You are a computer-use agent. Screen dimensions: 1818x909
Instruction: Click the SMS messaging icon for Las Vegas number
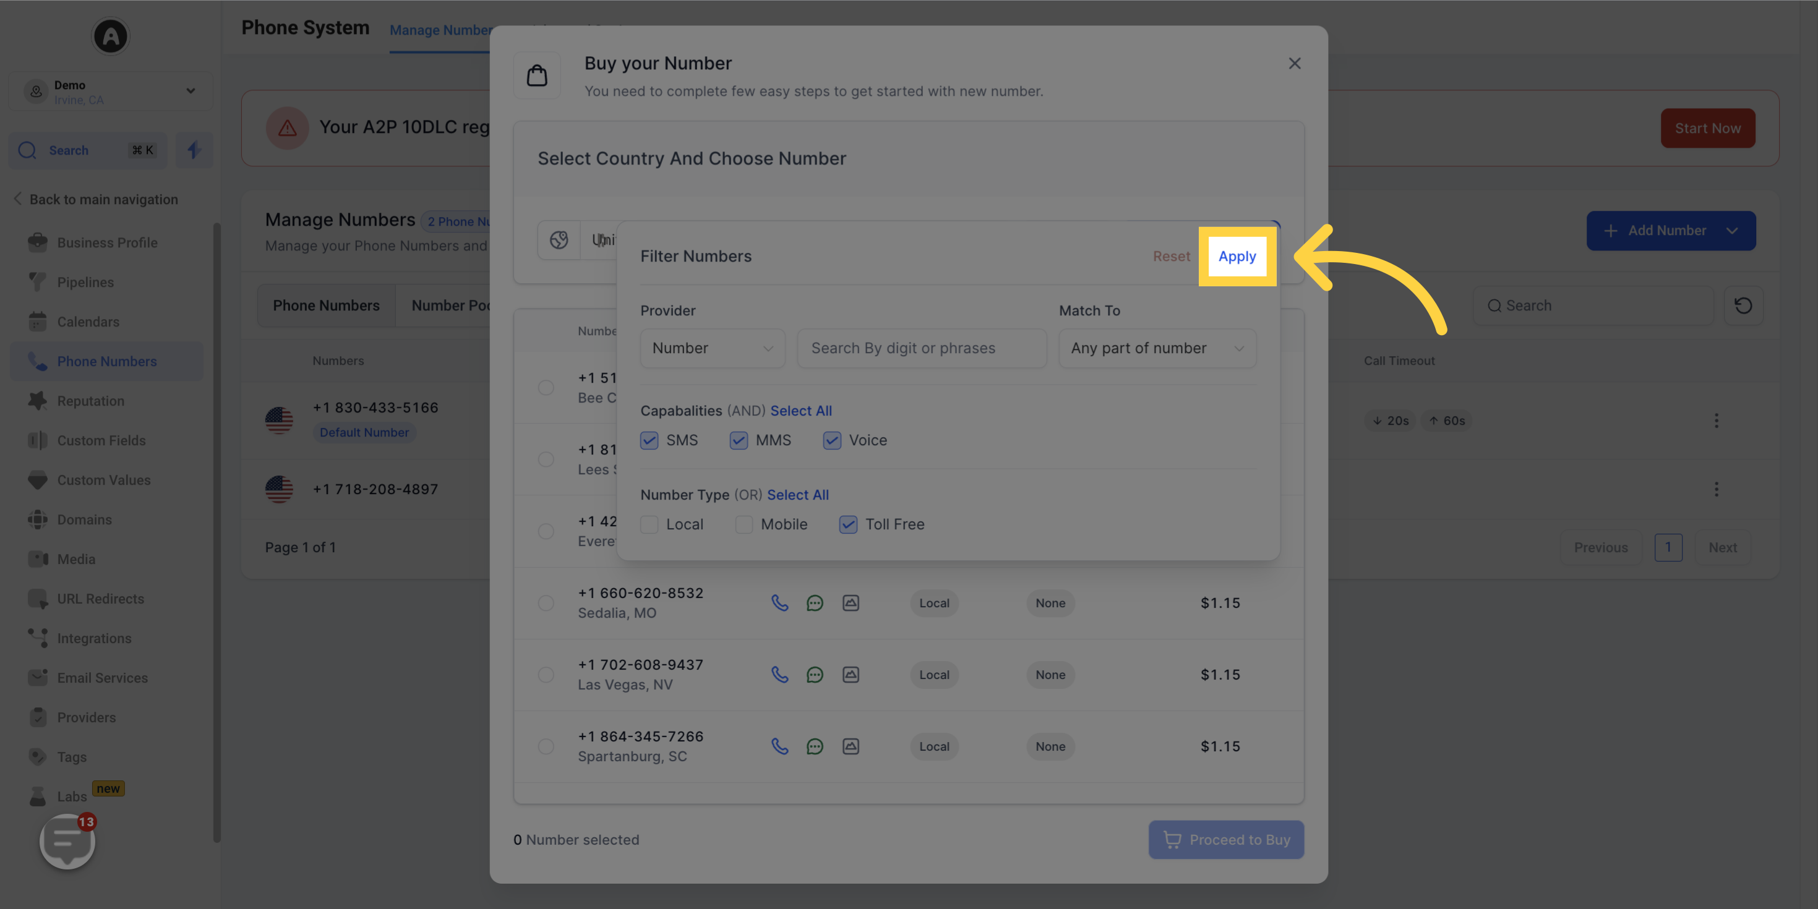(x=814, y=675)
